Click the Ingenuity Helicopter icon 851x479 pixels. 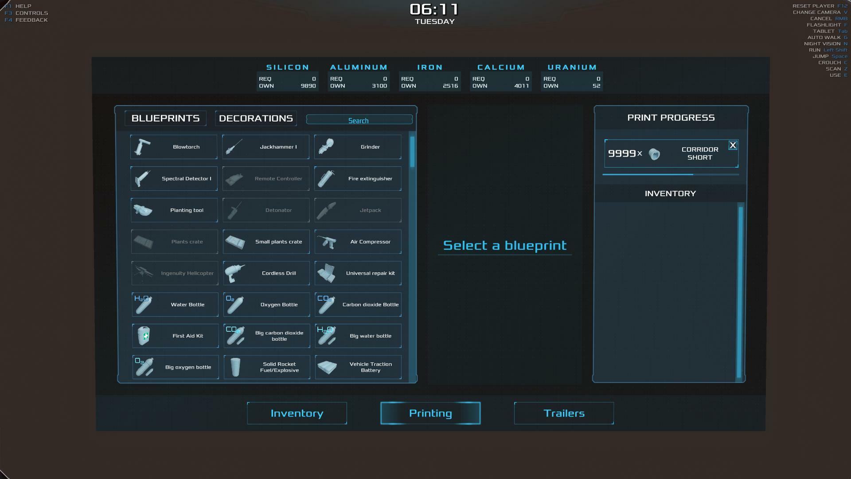[144, 273]
